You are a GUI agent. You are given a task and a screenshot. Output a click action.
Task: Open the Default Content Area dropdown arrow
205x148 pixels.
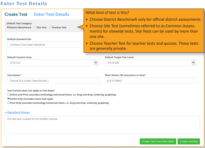96,63
